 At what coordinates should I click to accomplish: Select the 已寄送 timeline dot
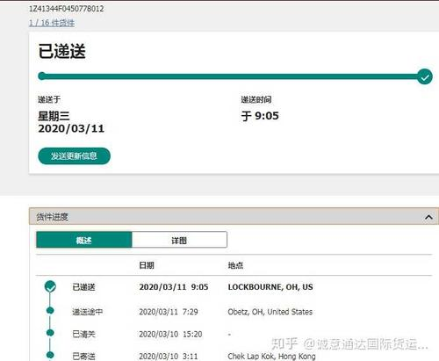pos(50,355)
